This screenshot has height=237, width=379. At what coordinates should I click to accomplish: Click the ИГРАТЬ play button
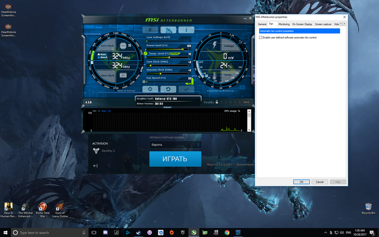click(175, 159)
